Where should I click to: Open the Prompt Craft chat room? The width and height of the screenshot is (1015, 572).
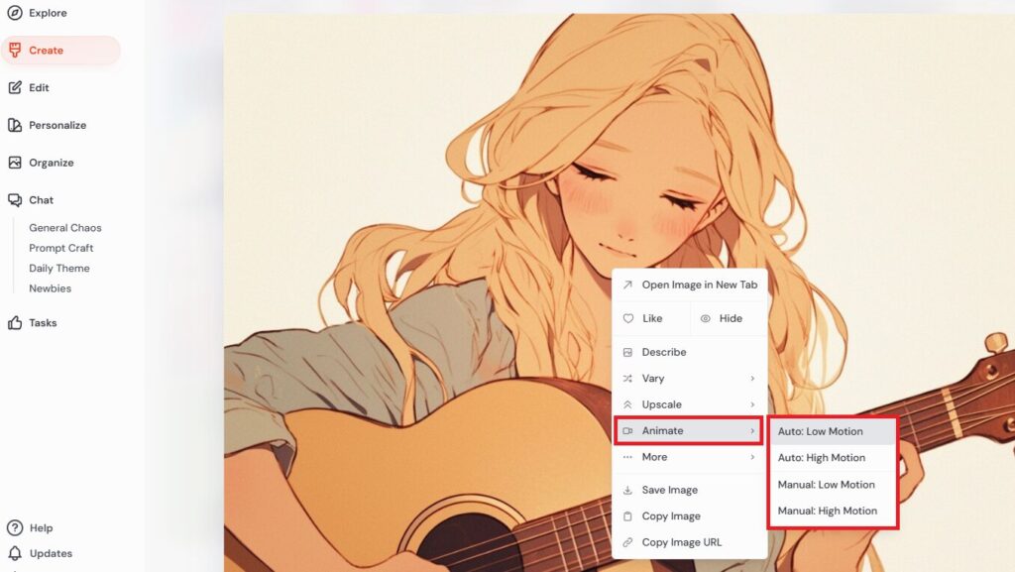tap(60, 248)
